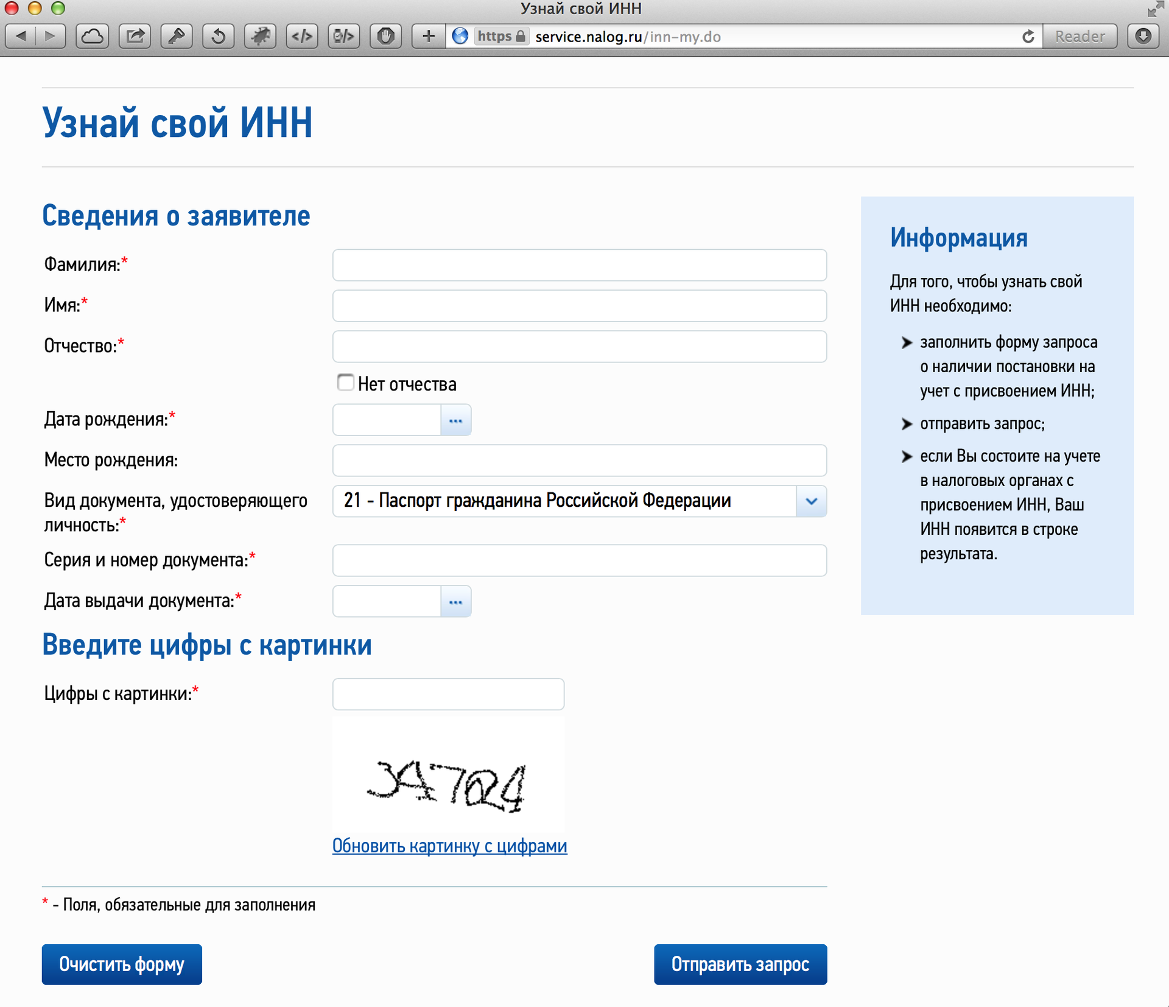
Task: Click the Узнай свой ИНН page heading
Action: click(177, 122)
